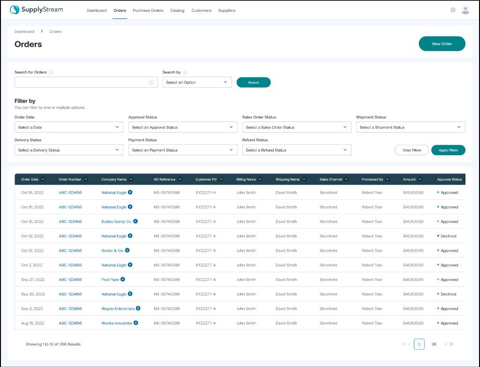Click the Sep 27, 2022 order date cell

coord(33,279)
